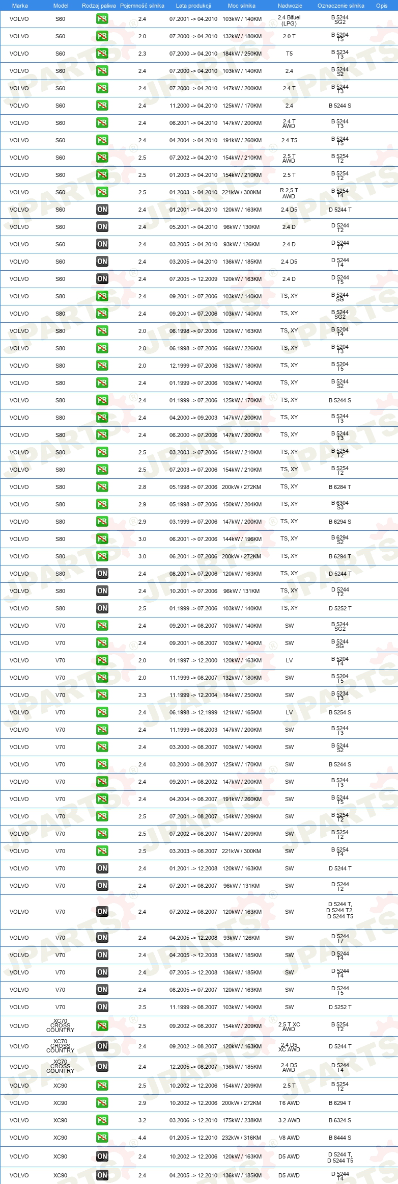The width and height of the screenshot is (398, 1184).
Task: Click the 2.4 D5 XC AWD body cell
Action: click(x=289, y=1047)
